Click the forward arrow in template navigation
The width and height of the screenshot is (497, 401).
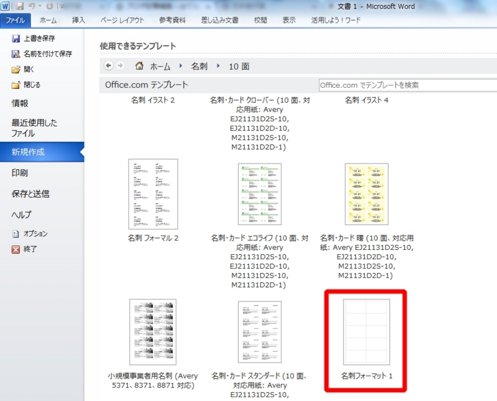120,66
